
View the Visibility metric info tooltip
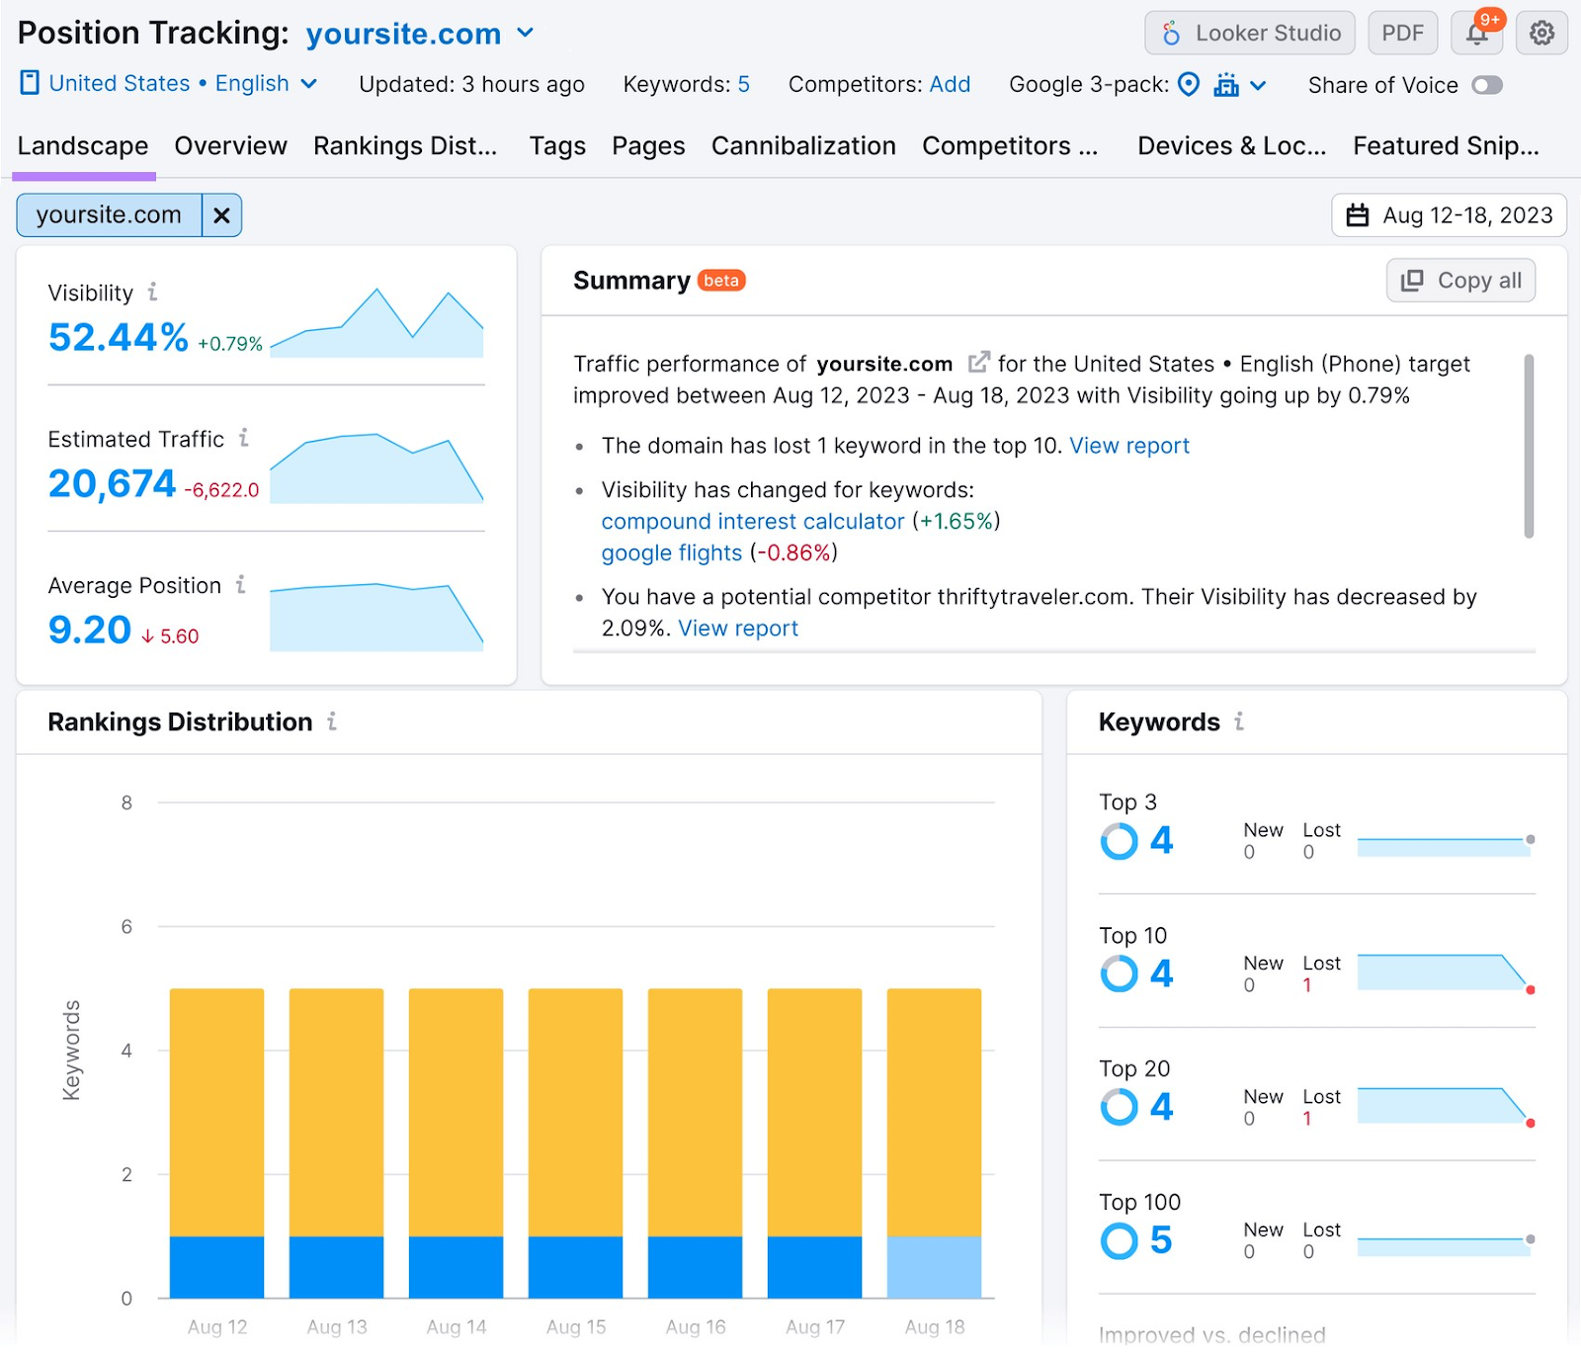152,292
